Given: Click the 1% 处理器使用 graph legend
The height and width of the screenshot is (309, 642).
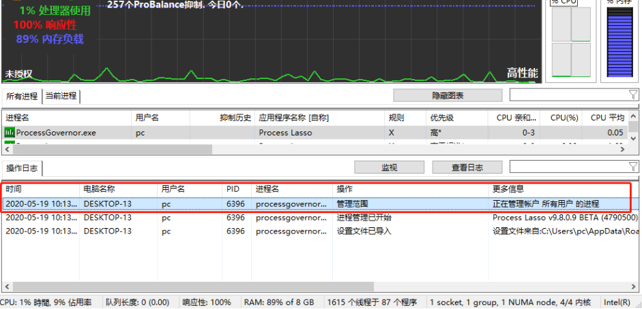Looking at the screenshot, I should [x=55, y=11].
